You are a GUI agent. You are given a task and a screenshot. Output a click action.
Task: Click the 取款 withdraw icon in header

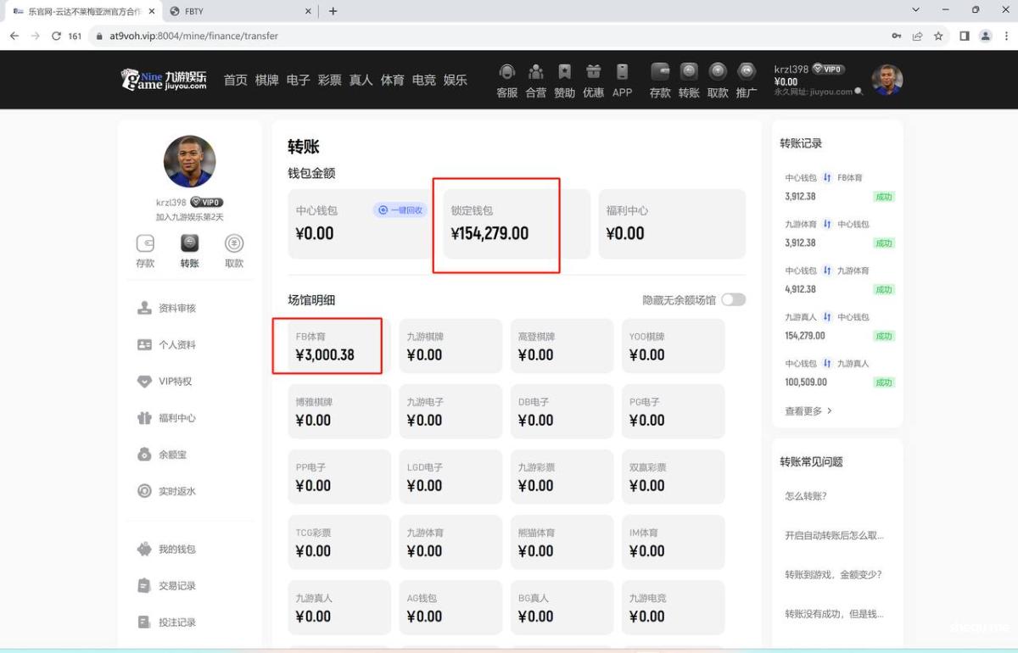point(718,73)
